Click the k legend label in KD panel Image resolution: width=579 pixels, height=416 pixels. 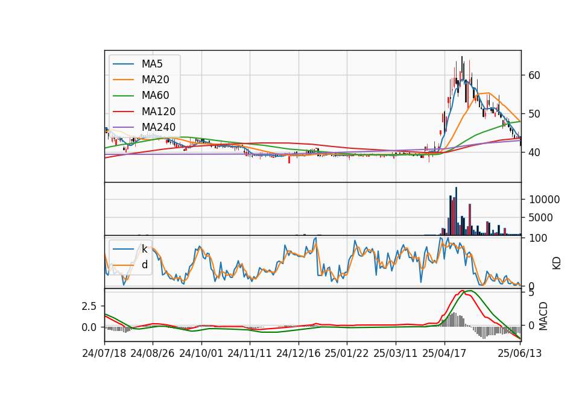pos(144,249)
